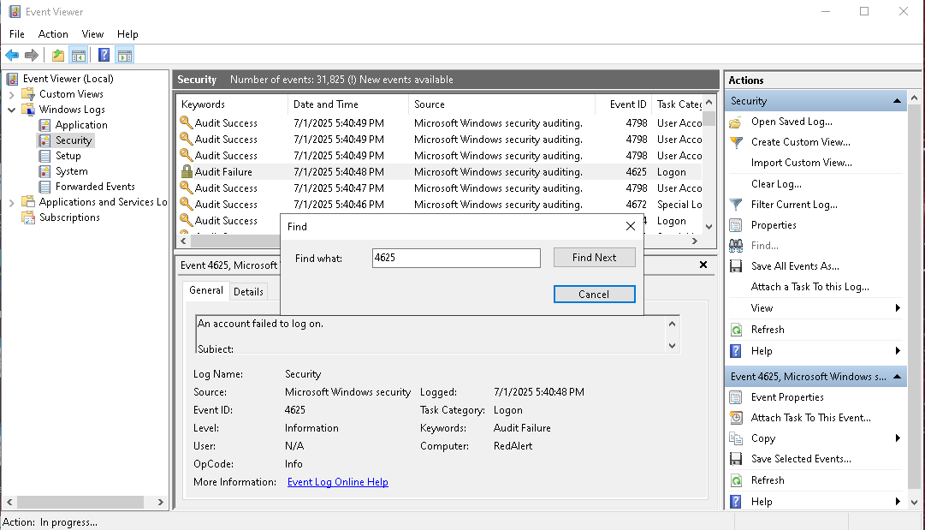This screenshot has width=925, height=530.
Task: Click the Actions pane scrollbar down arrow
Action: 915,503
